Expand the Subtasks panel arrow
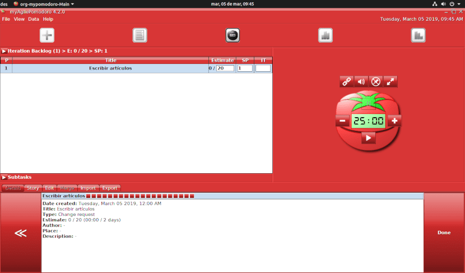 click(4, 177)
